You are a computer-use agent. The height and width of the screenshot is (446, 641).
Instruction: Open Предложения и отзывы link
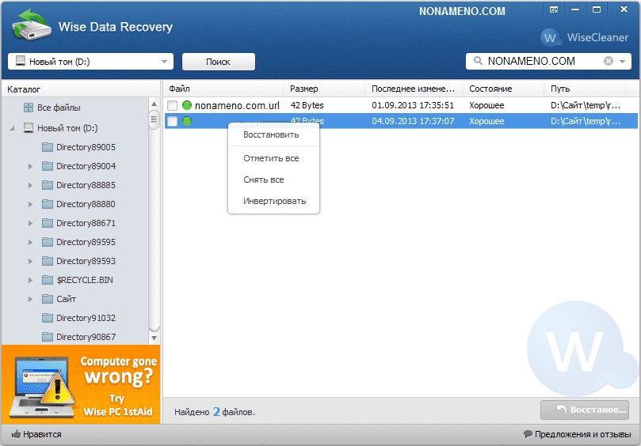point(580,434)
